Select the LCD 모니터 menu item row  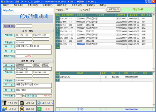tap(104, 77)
